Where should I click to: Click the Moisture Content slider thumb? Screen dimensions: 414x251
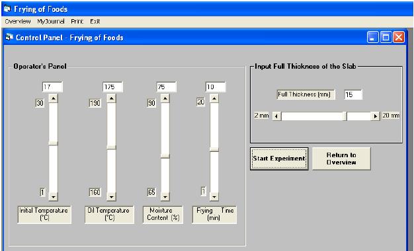[165, 156]
